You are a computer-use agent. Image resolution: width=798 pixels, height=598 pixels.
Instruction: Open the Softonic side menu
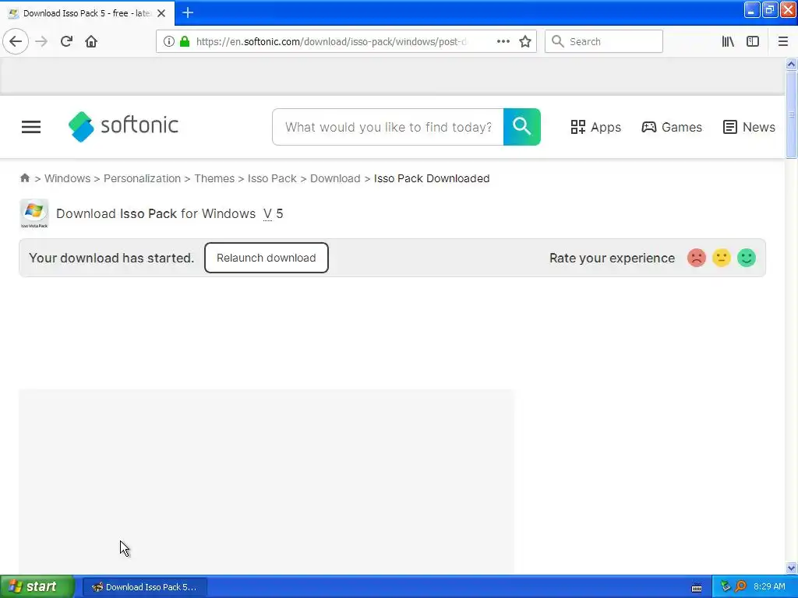point(31,127)
